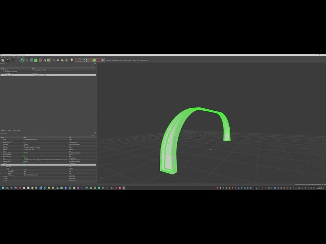This screenshot has height=244, width=326.
Task: Switch to the blue cube view
Action: coord(32,60)
